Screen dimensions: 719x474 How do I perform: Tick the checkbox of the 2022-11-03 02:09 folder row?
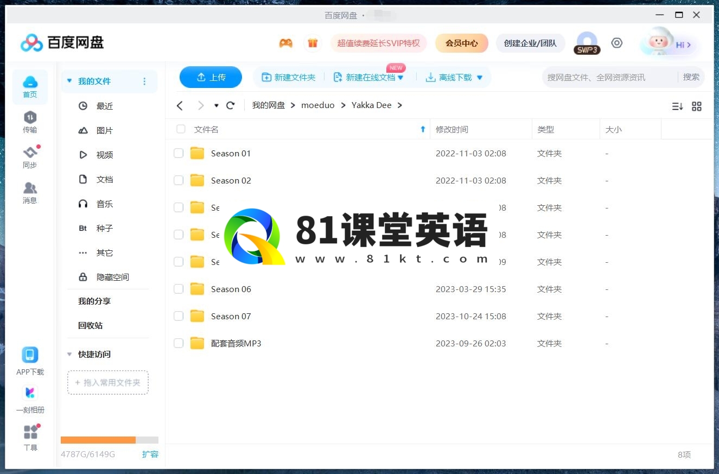click(x=179, y=262)
